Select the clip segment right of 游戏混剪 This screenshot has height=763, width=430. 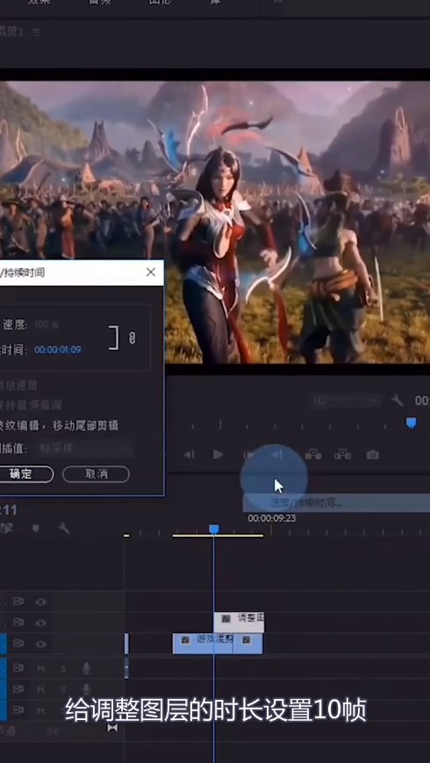pos(248,644)
